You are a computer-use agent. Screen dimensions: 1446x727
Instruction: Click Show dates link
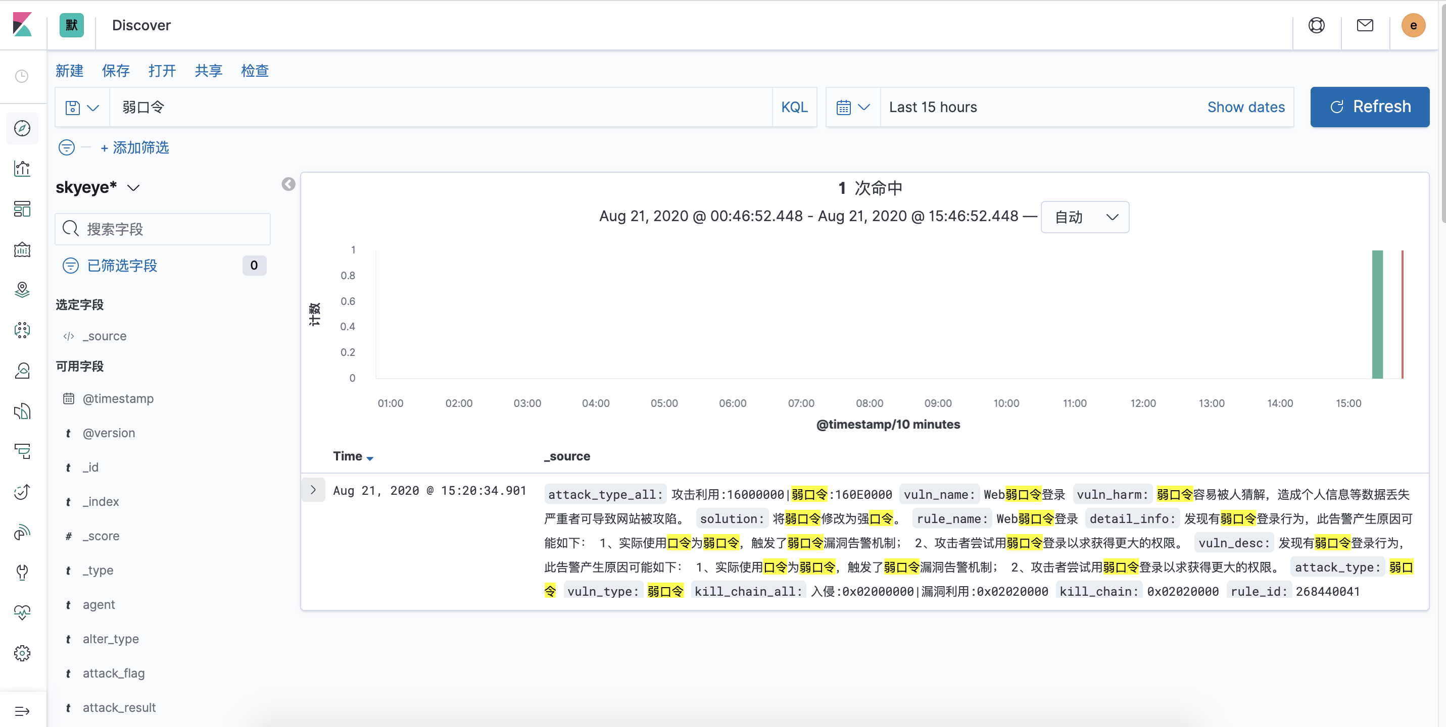click(1245, 107)
